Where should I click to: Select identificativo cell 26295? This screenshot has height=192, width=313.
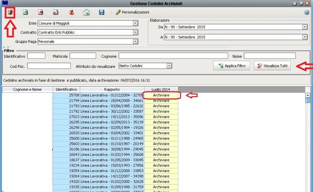pos(67,122)
